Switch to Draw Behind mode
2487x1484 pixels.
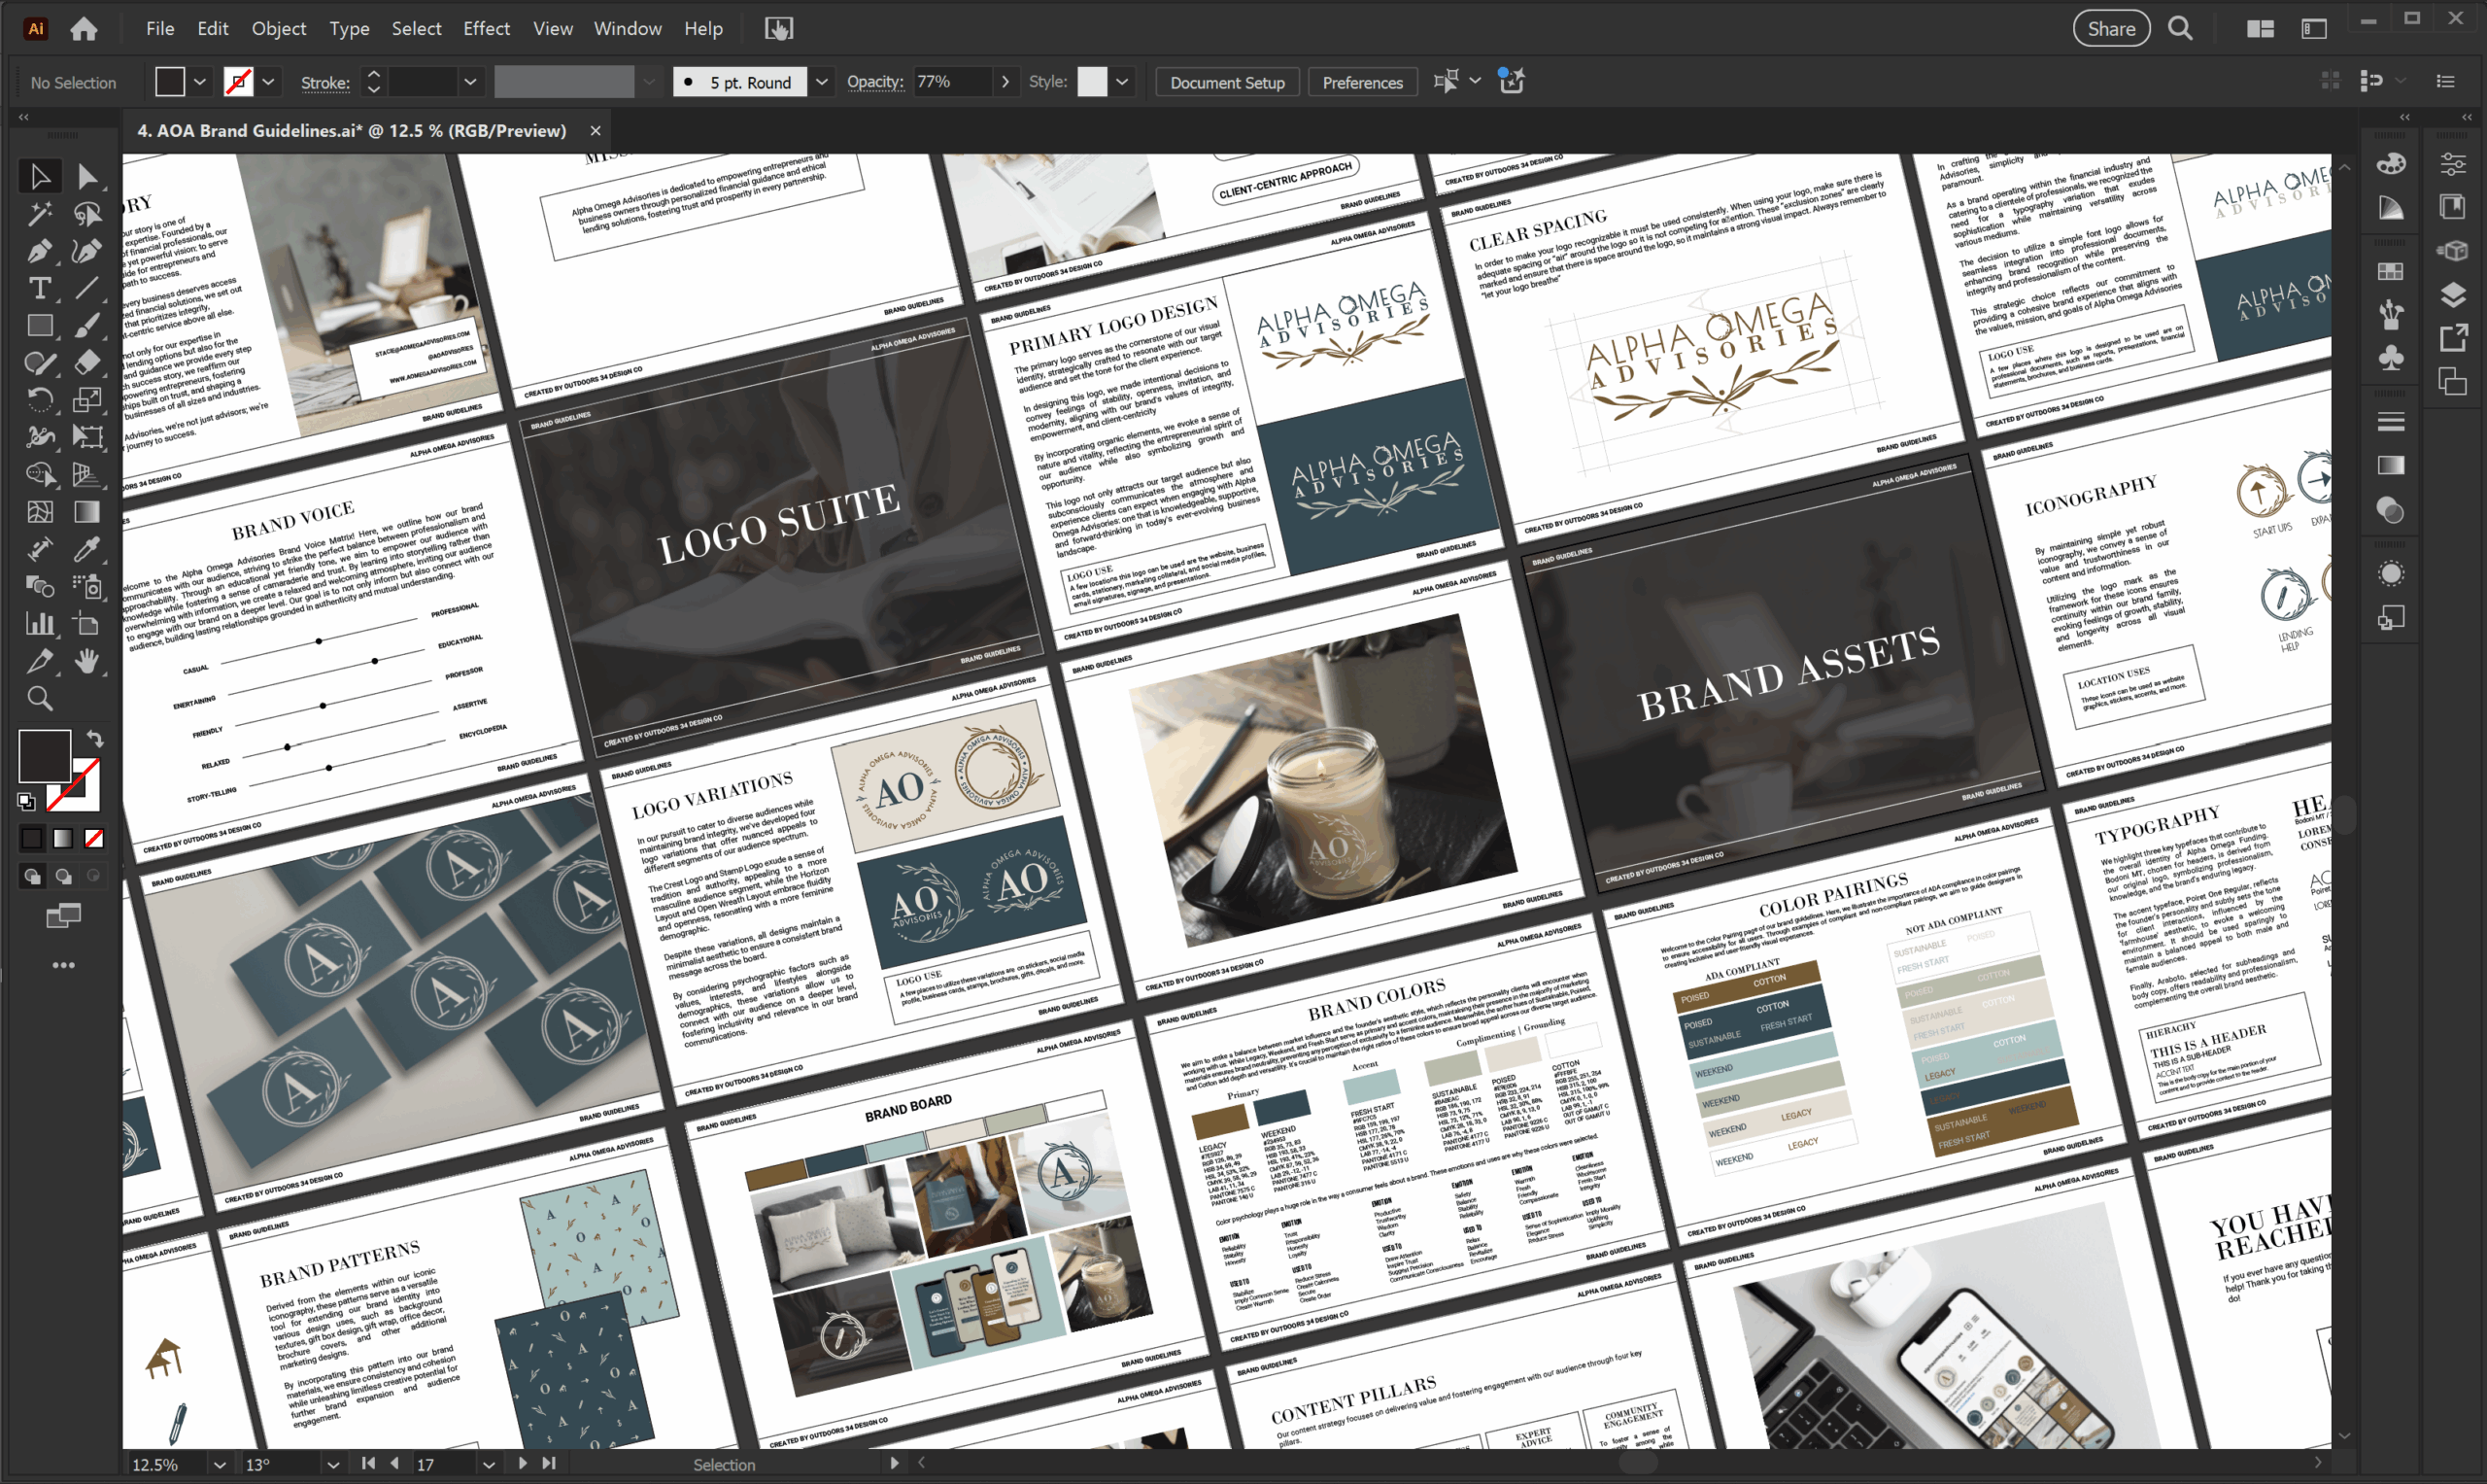pyautogui.click(x=63, y=877)
